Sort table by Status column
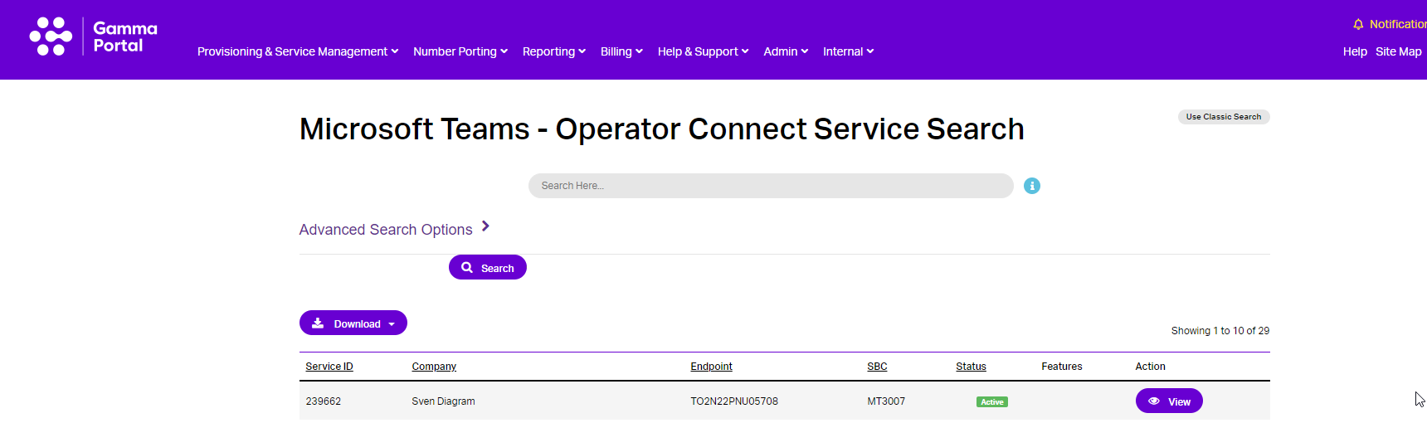Image resolution: width=1427 pixels, height=423 pixels. [971, 367]
